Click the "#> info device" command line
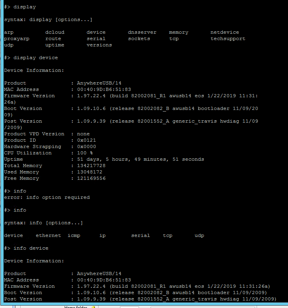Image resolution: width=288 pixels, height=308 pixels. [26, 248]
